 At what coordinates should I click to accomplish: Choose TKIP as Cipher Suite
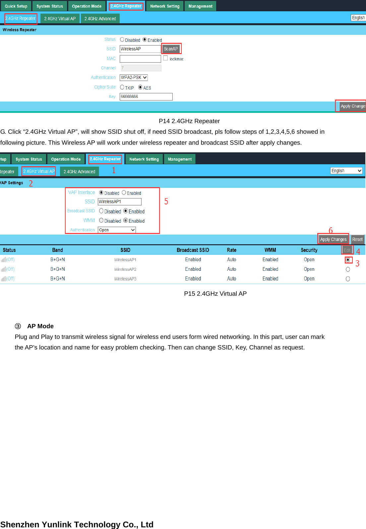point(122,87)
